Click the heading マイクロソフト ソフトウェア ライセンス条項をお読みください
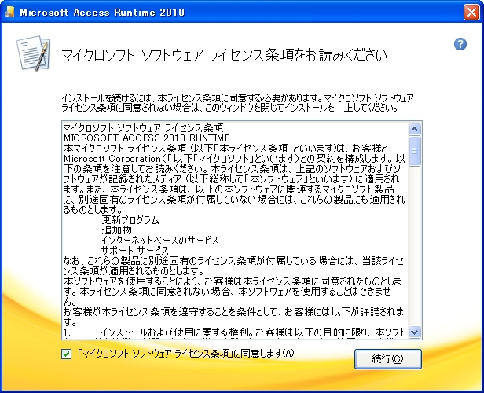 [x=224, y=55]
